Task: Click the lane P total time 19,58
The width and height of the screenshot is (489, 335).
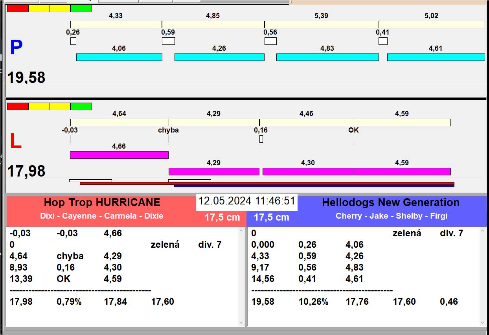Action: 26,77
